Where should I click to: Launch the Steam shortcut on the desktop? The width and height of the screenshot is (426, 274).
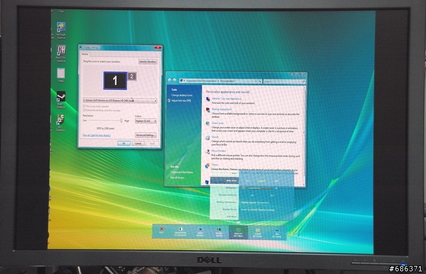[61, 99]
